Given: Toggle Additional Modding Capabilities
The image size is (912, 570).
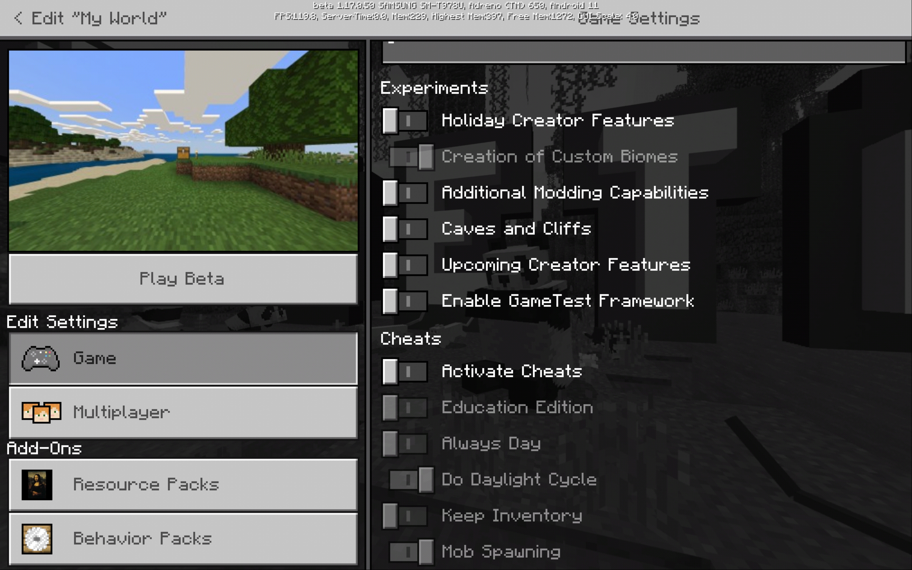Looking at the screenshot, I should click(405, 193).
